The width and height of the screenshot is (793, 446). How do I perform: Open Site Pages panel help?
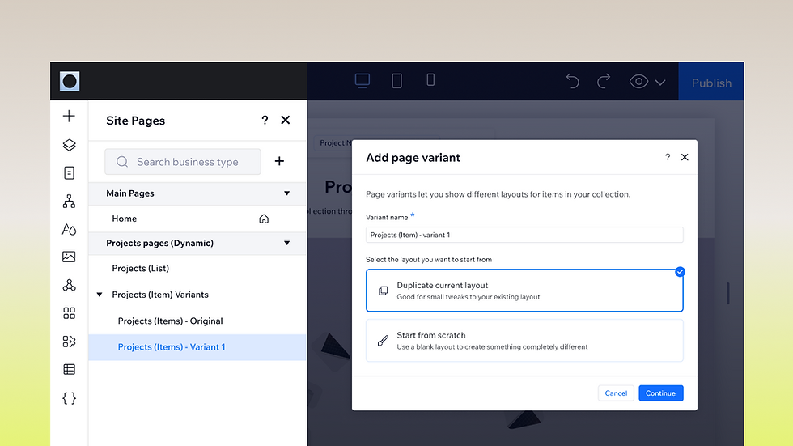(265, 120)
